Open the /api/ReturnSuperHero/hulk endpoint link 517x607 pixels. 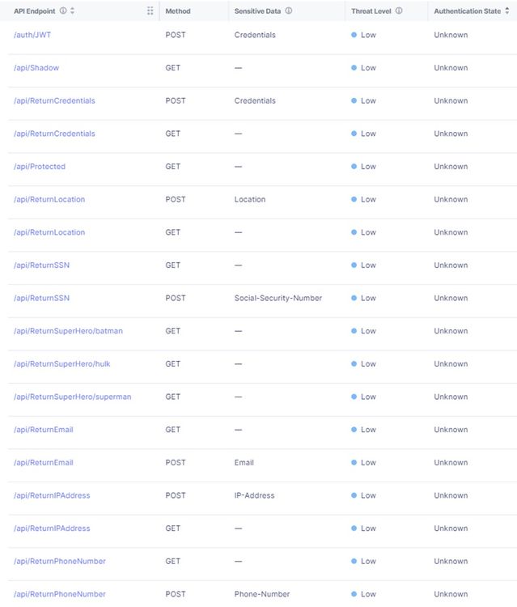(x=63, y=364)
